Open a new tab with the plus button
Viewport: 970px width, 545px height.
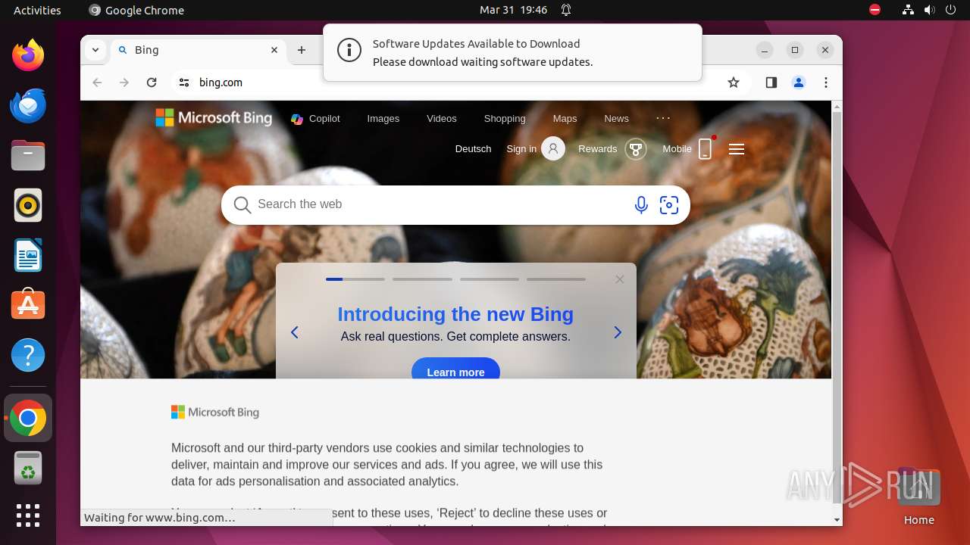(x=302, y=50)
